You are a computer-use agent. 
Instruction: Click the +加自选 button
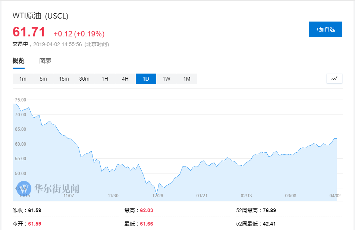click(325, 29)
